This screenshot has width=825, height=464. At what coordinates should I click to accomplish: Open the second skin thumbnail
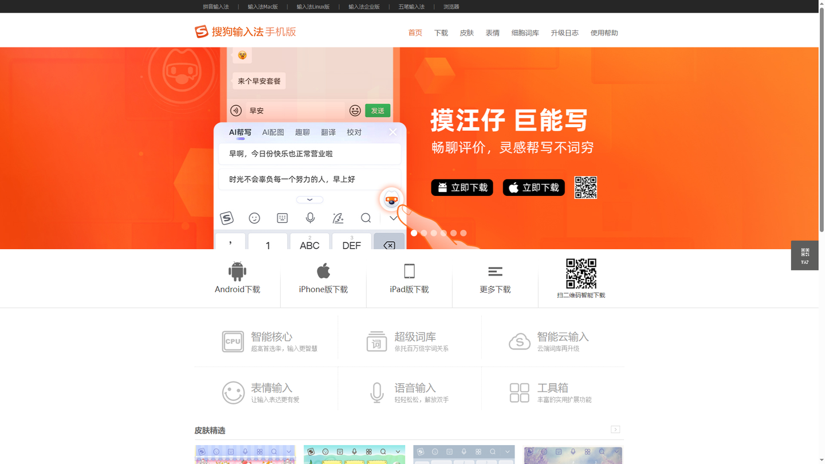pyautogui.click(x=355, y=455)
